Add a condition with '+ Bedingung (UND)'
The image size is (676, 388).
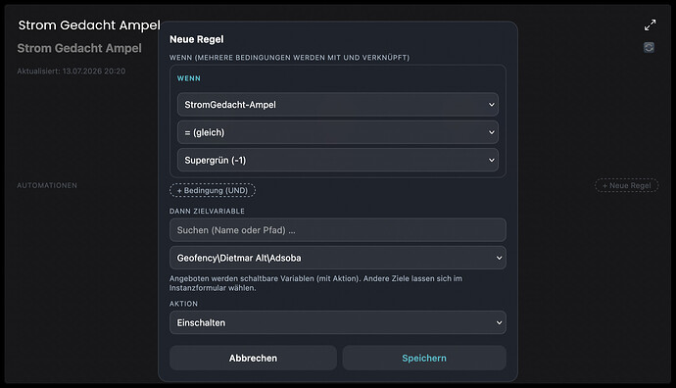(x=213, y=190)
